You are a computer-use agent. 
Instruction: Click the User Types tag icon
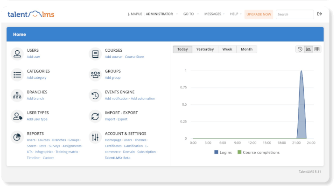point(17,116)
